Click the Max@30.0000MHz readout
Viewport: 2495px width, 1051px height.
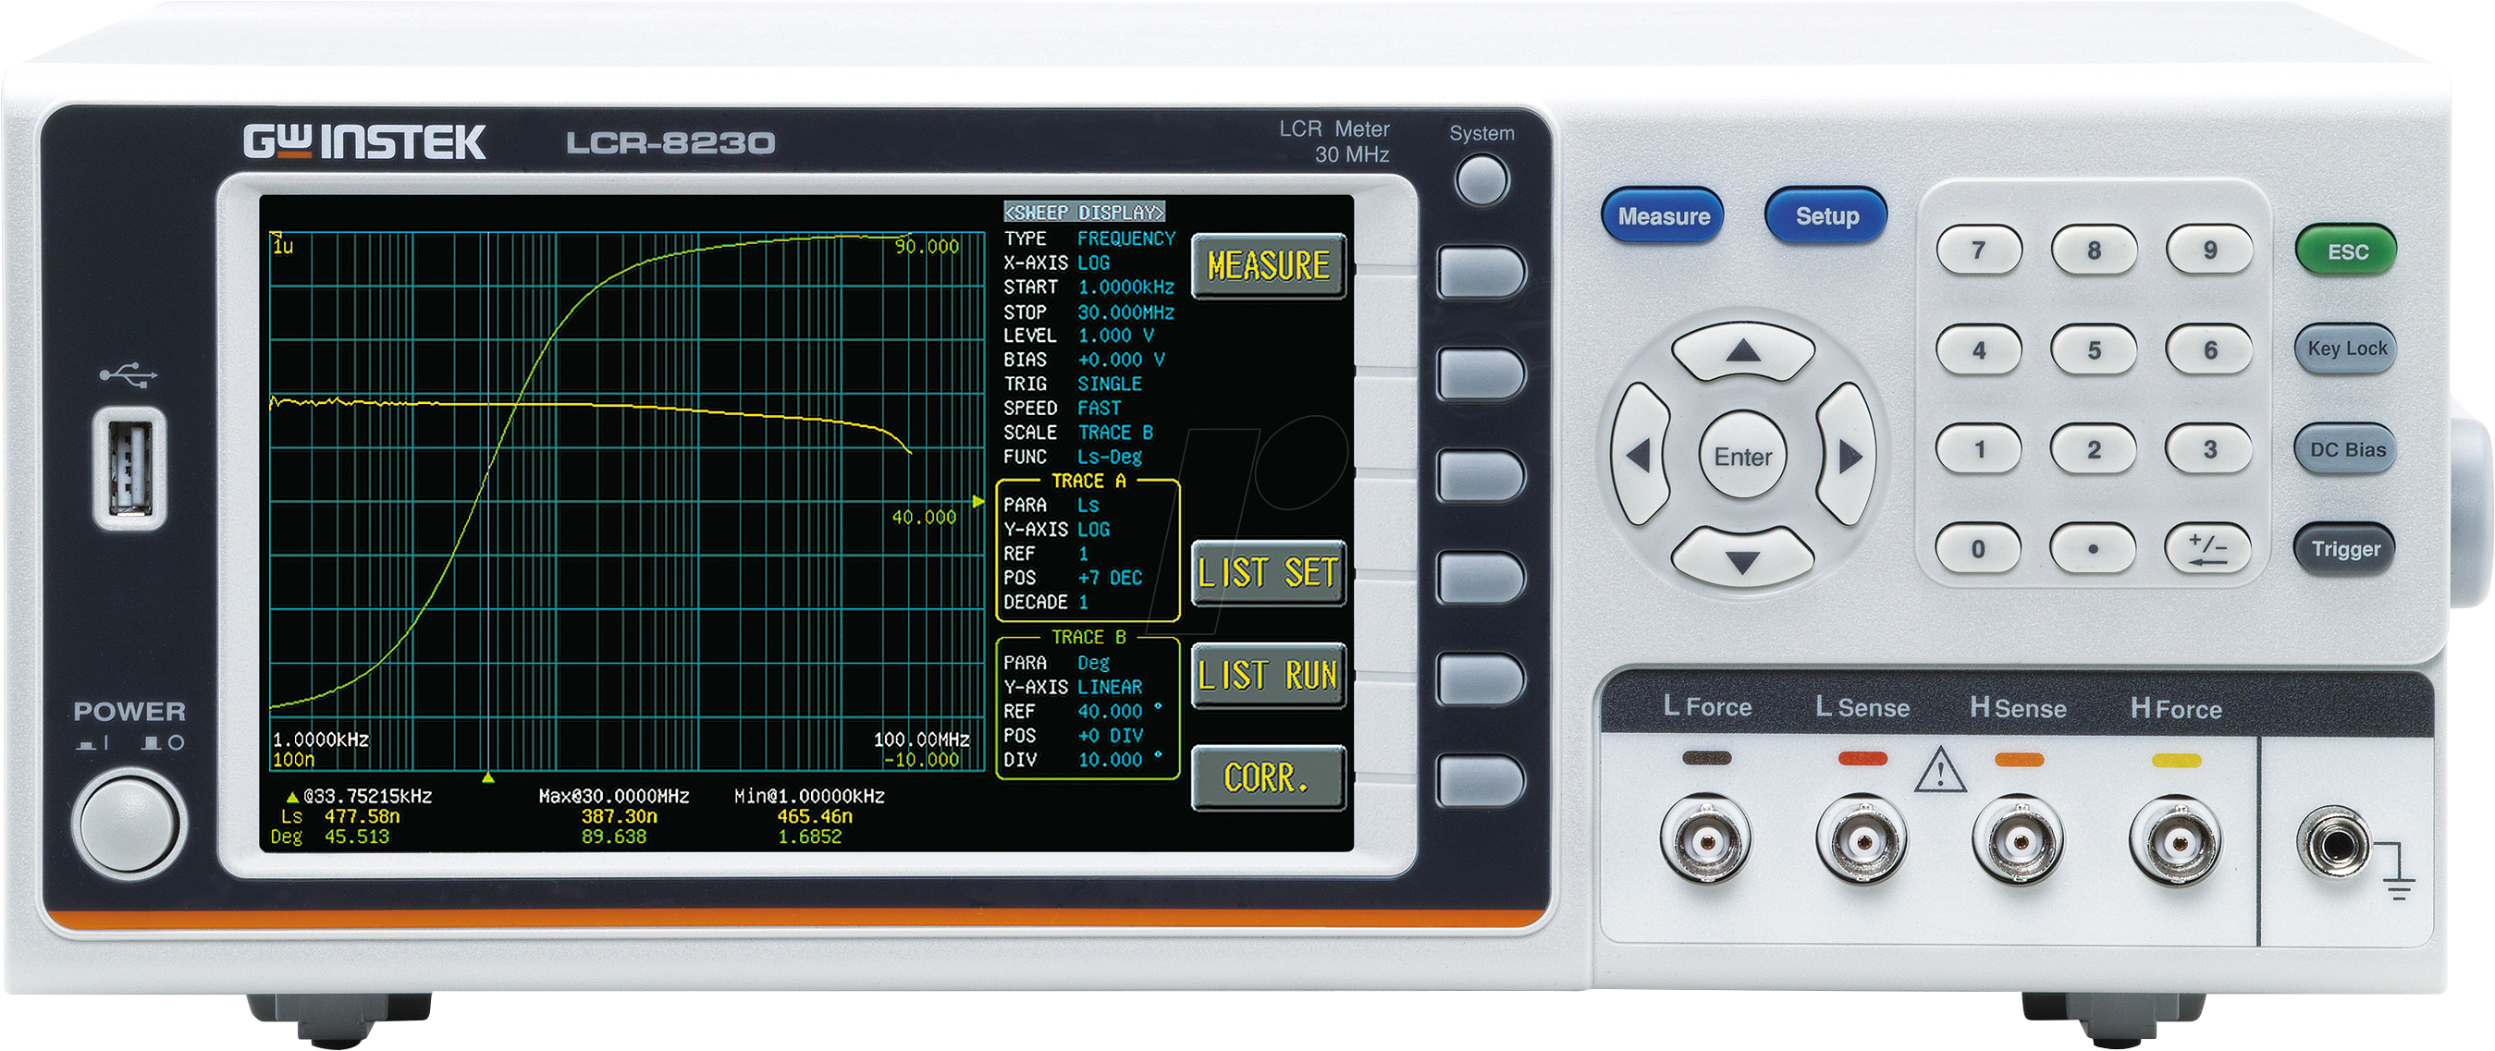[614, 797]
